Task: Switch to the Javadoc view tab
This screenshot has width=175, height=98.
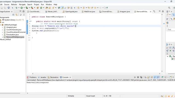Action: pos(42,77)
